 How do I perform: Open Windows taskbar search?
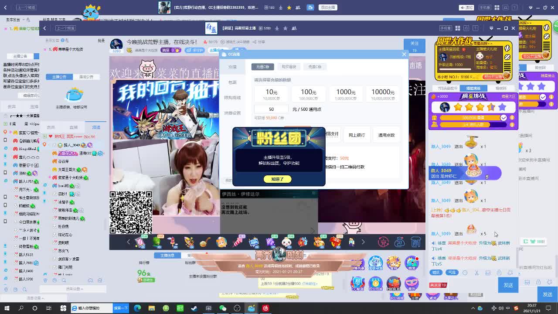(x=21, y=308)
